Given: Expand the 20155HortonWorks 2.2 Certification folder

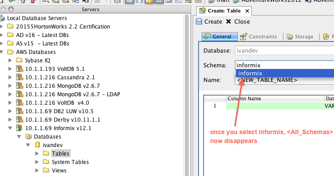Looking at the screenshot, I should click(x=1, y=27).
